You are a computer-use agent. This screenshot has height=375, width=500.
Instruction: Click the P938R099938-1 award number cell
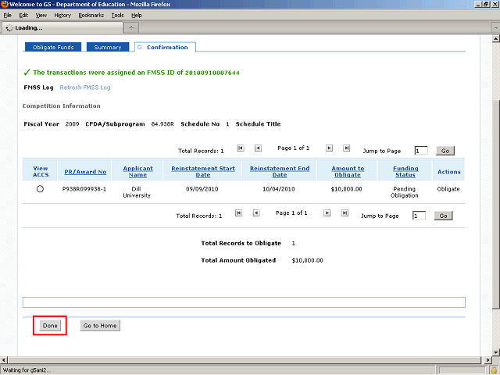(84, 189)
